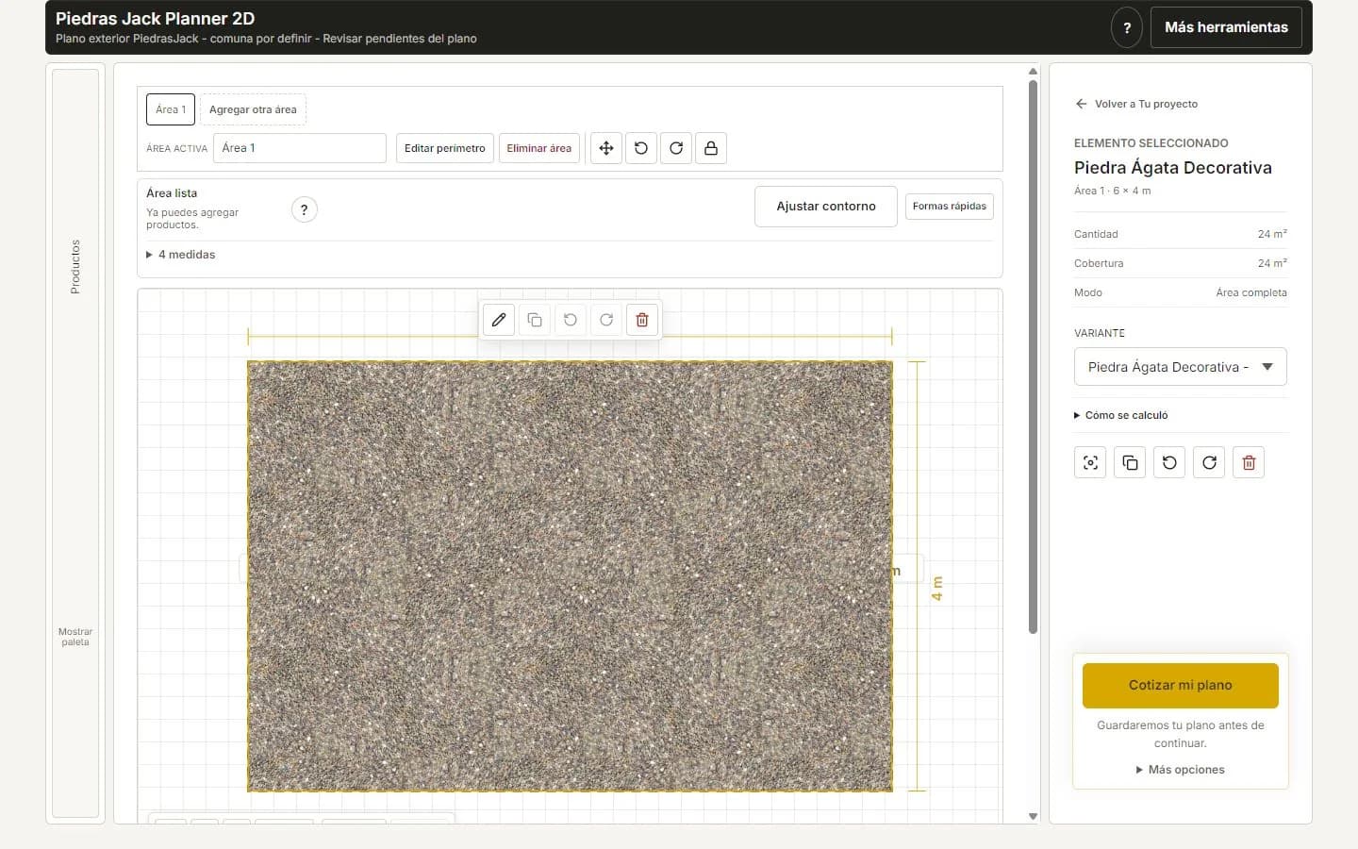The width and height of the screenshot is (1358, 849).
Task: Toggle the padlock lock for Área 1
Action: pos(711,148)
